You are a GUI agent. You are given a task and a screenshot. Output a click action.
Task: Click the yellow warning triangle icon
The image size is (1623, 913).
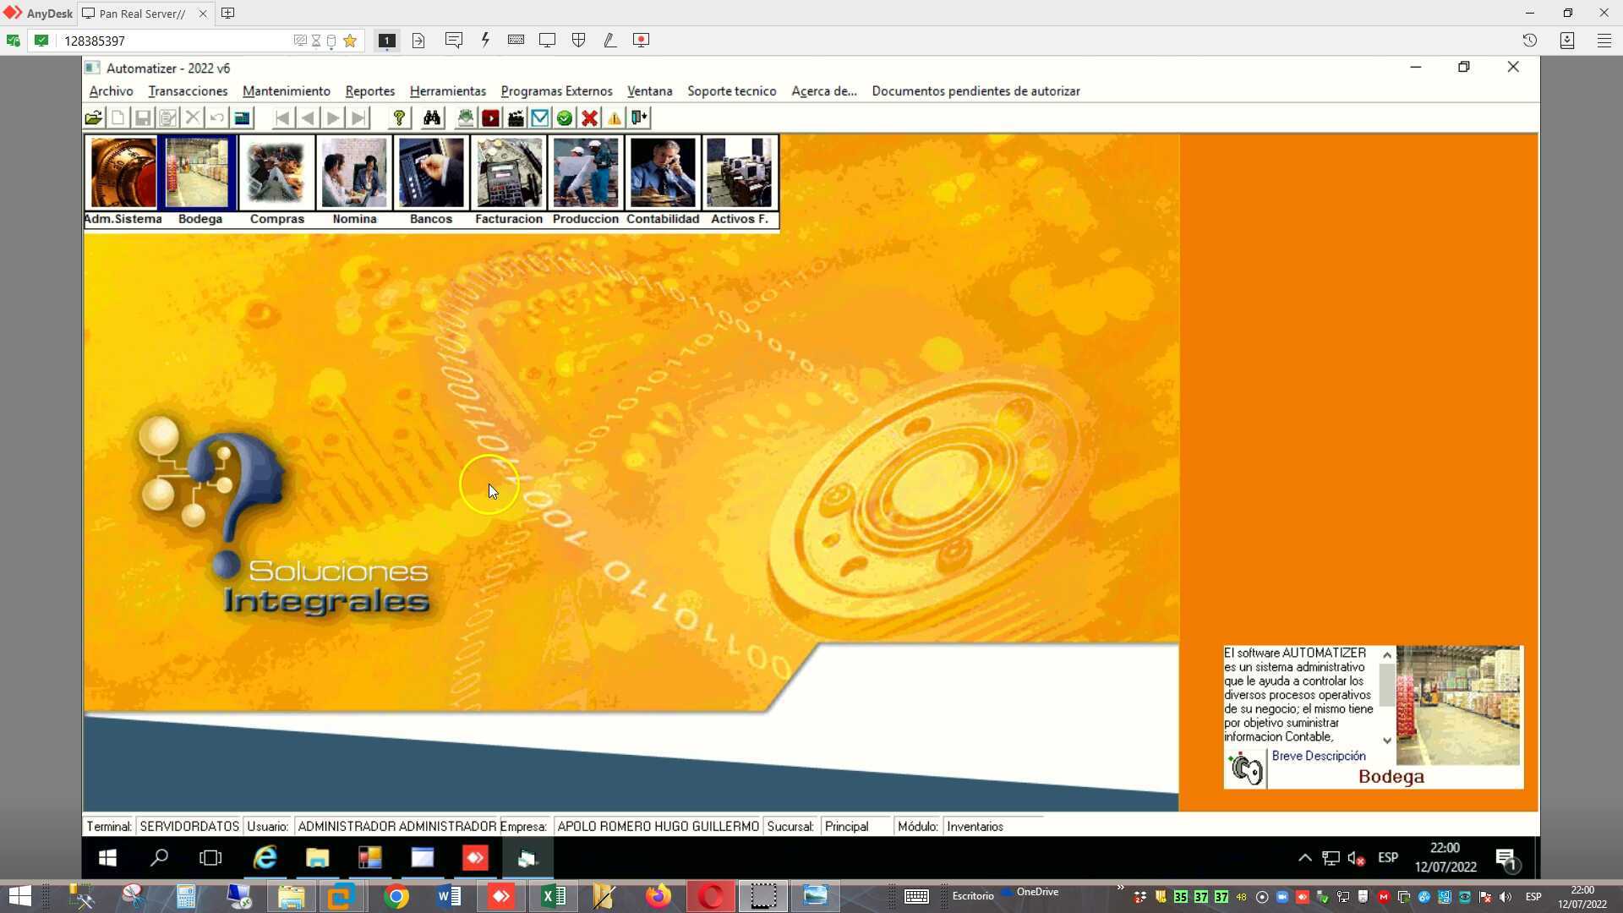point(615,118)
